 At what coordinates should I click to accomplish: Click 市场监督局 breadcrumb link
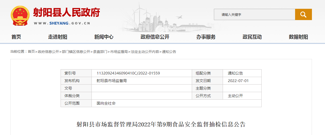[119, 52]
